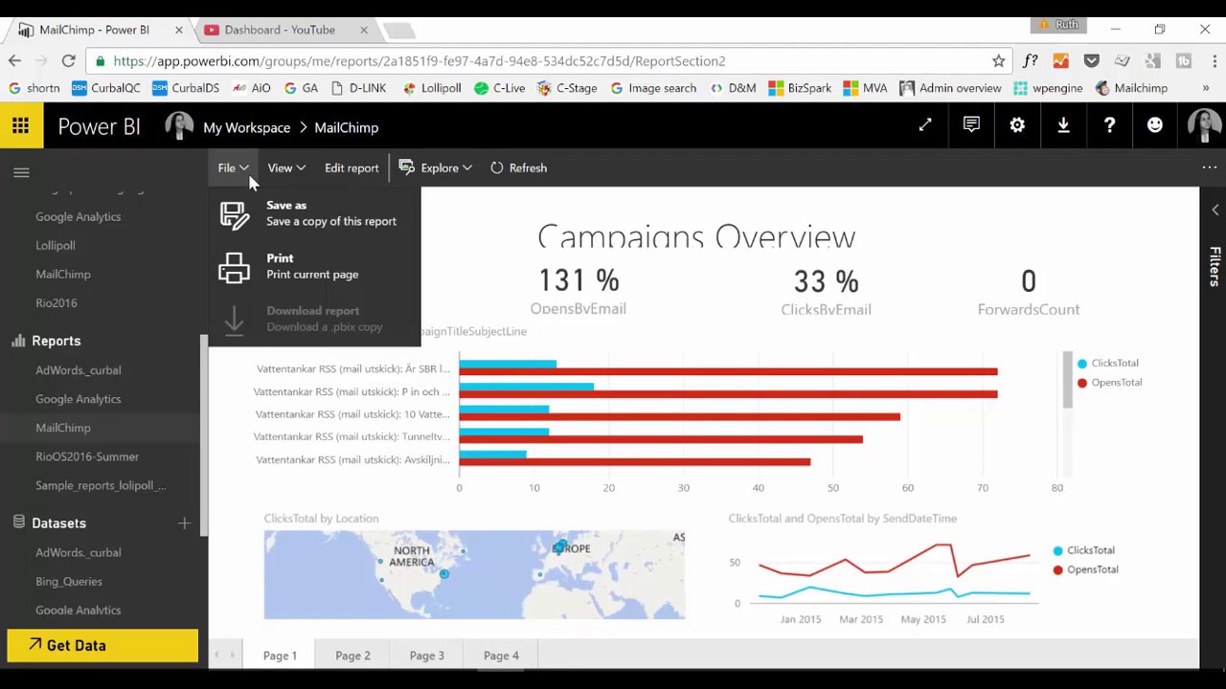This screenshot has height=689, width=1226.
Task: Select Print current page entry
Action: click(x=314, y=266)
